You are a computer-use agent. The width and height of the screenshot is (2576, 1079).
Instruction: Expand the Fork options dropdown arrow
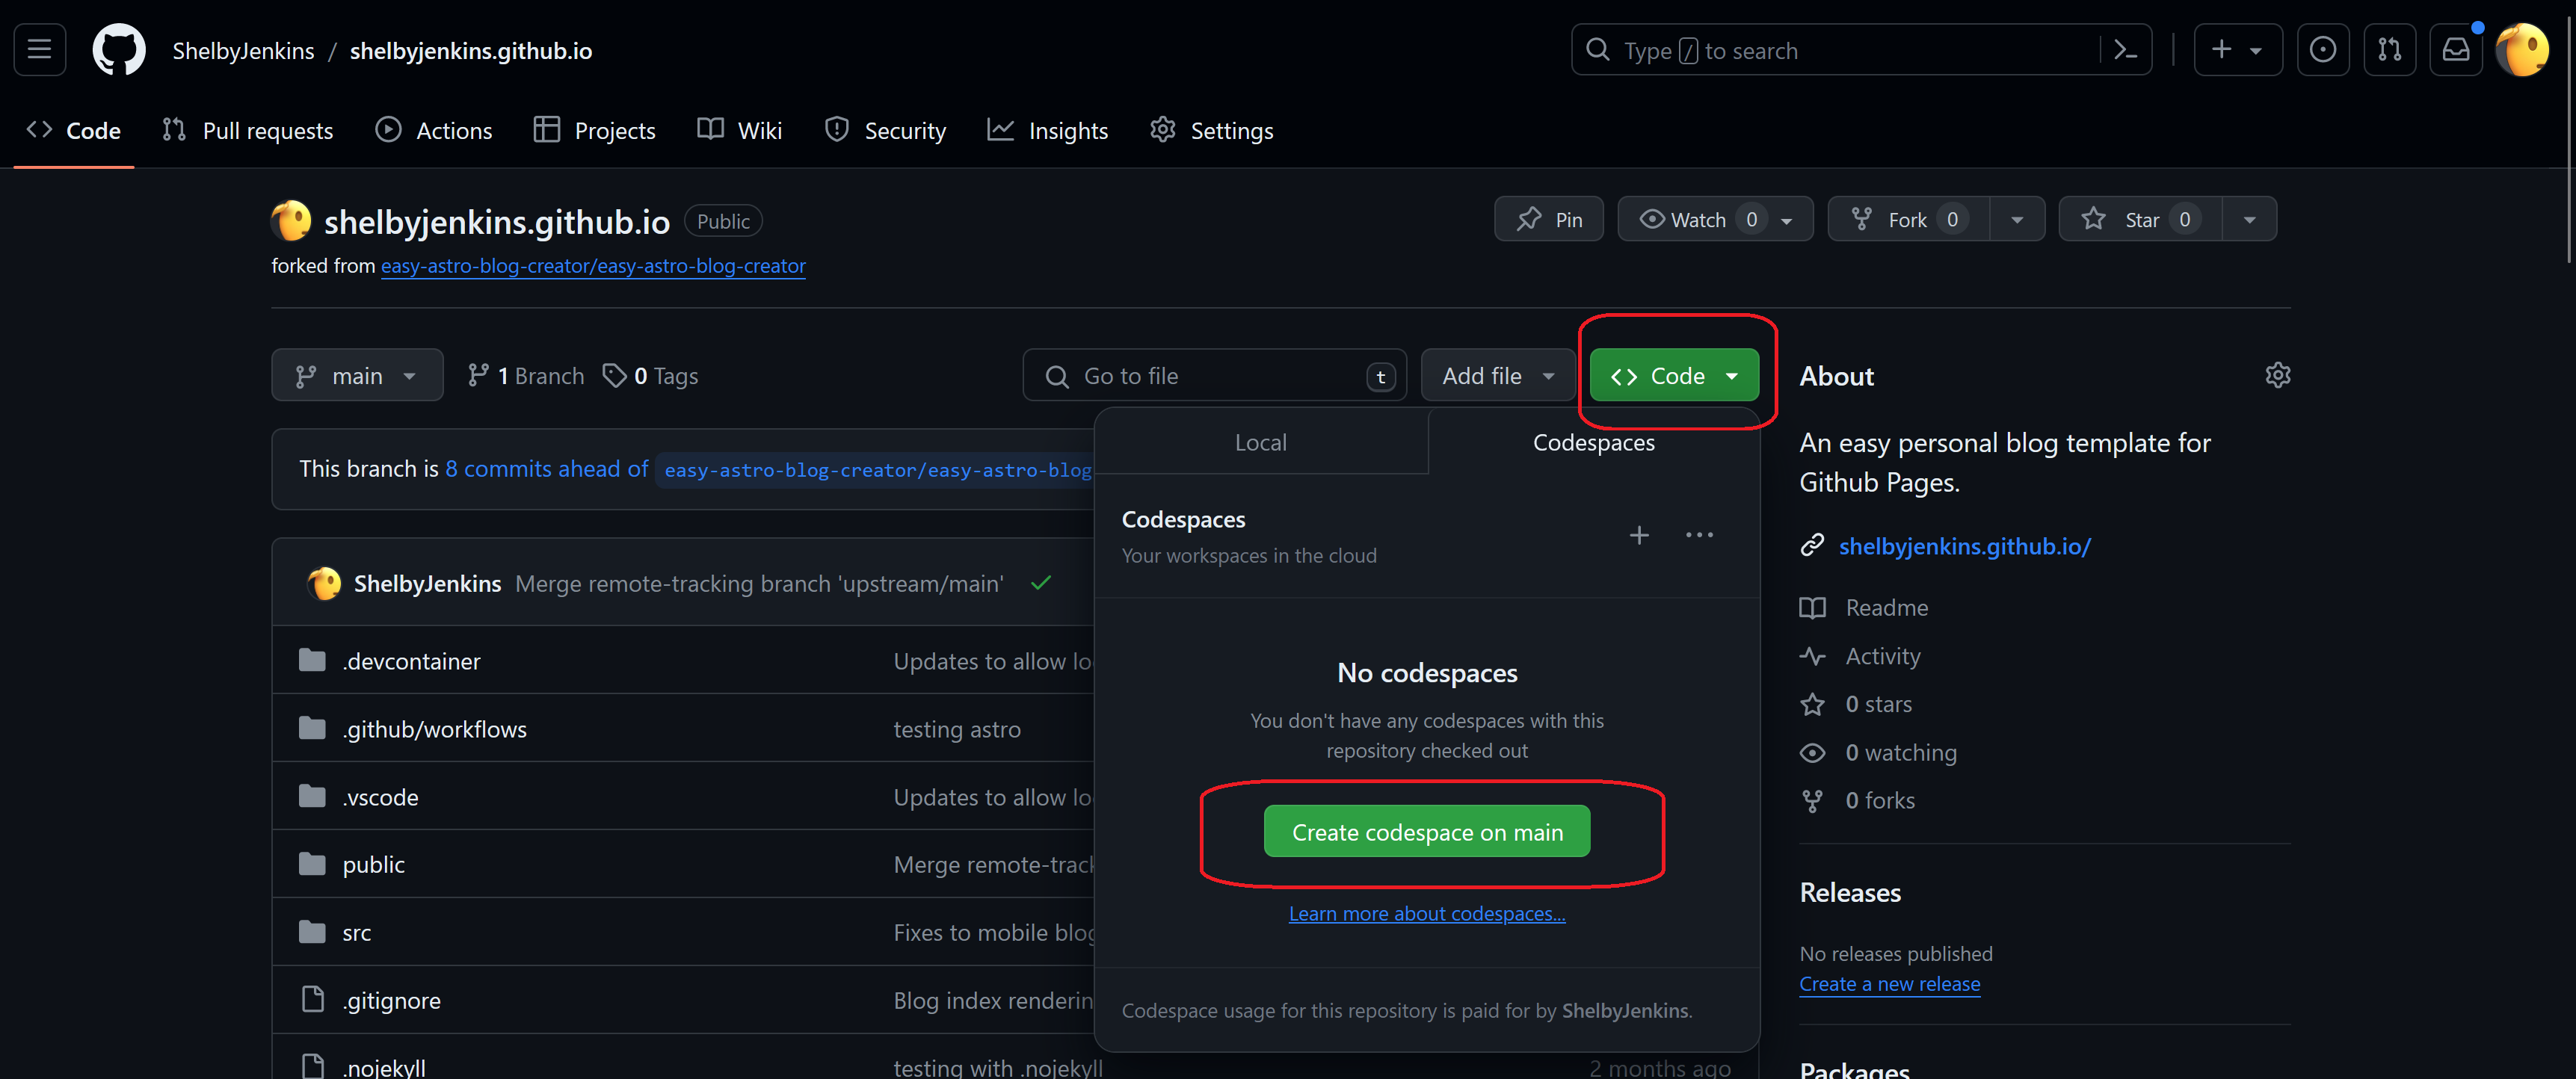pyautogui.click(x=2016, y=219)
